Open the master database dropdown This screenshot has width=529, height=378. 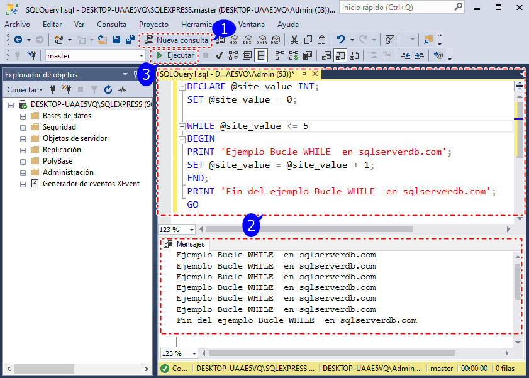[142, 55]
